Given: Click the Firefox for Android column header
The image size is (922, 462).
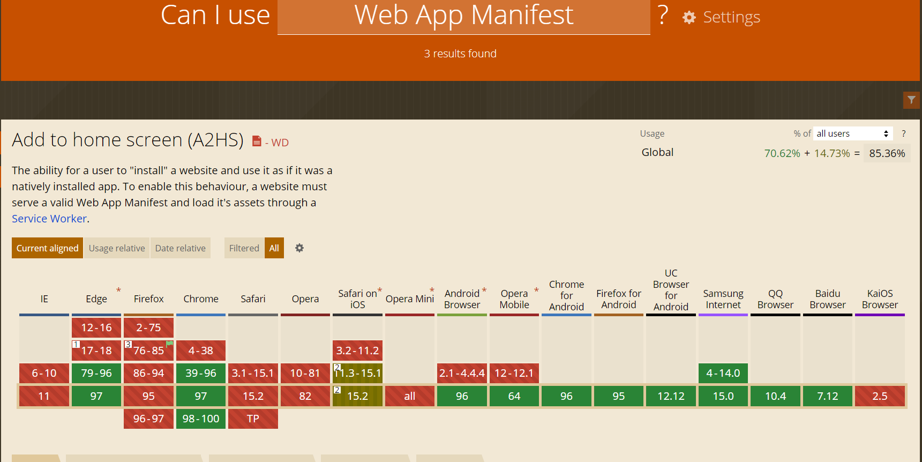Looking at the screenshot, I should click(x=619, y=299).
